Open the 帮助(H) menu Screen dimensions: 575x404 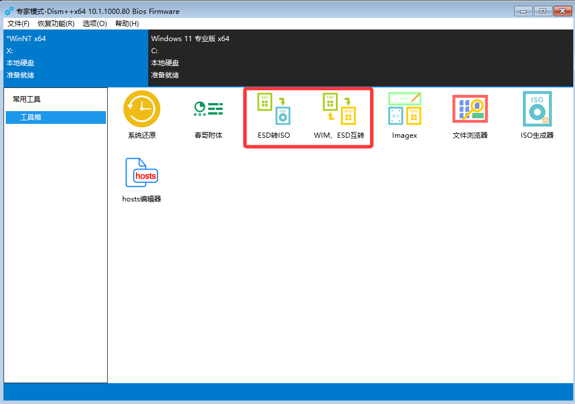pos(127,24)
